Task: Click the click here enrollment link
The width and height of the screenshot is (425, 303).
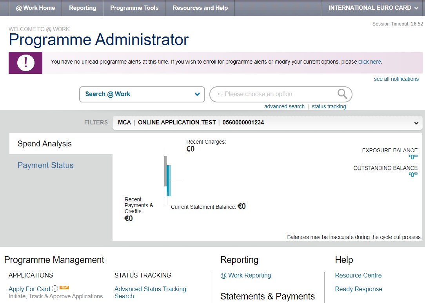Action: [369, 62]
